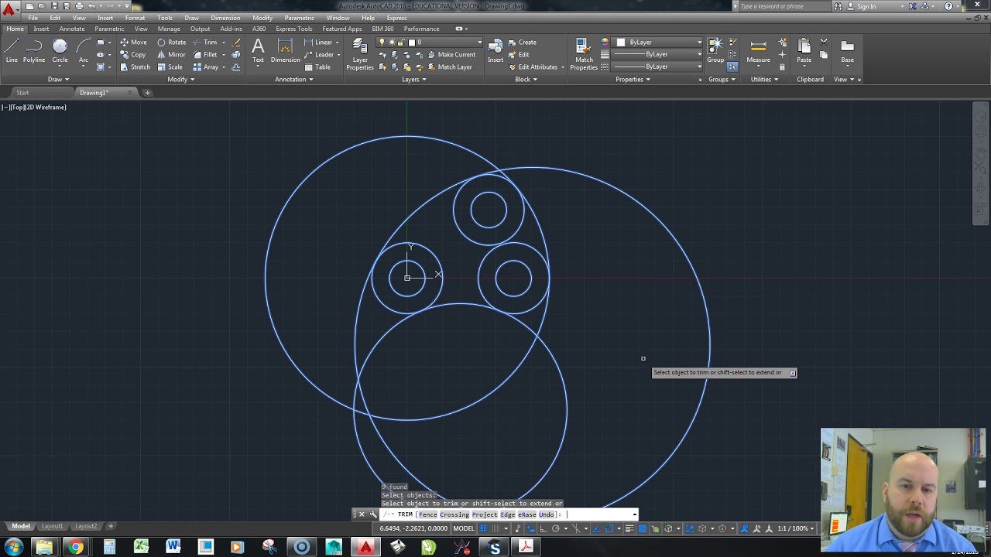The image size is (991, 557).
Task: Toggle snap mode in status bar
Action: coord(495,528)
